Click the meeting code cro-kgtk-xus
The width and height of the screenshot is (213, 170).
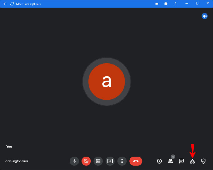(x=17, y=161)
